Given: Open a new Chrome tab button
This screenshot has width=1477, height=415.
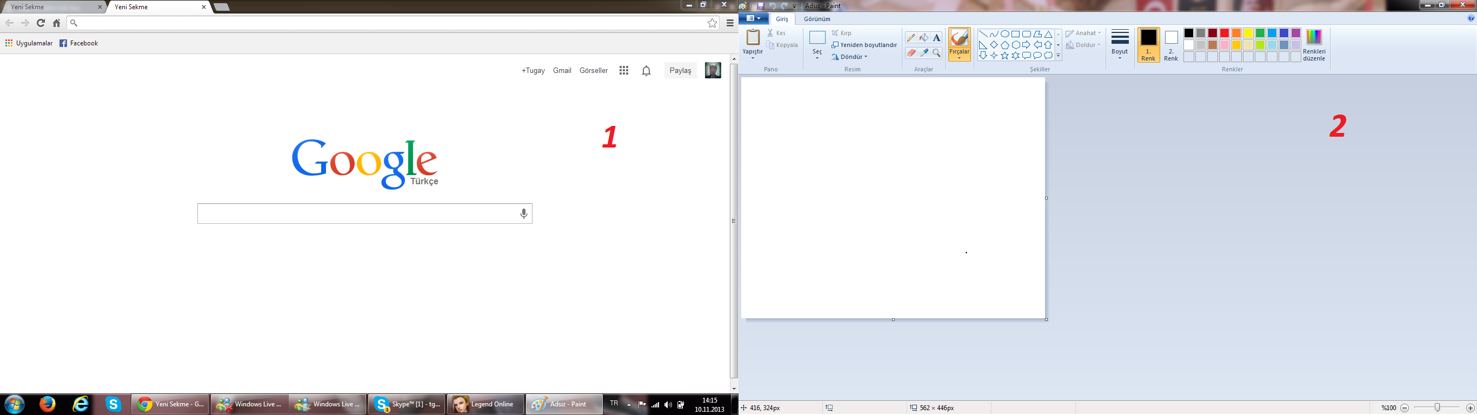Looking at the screenshot, I should point(222,7).
